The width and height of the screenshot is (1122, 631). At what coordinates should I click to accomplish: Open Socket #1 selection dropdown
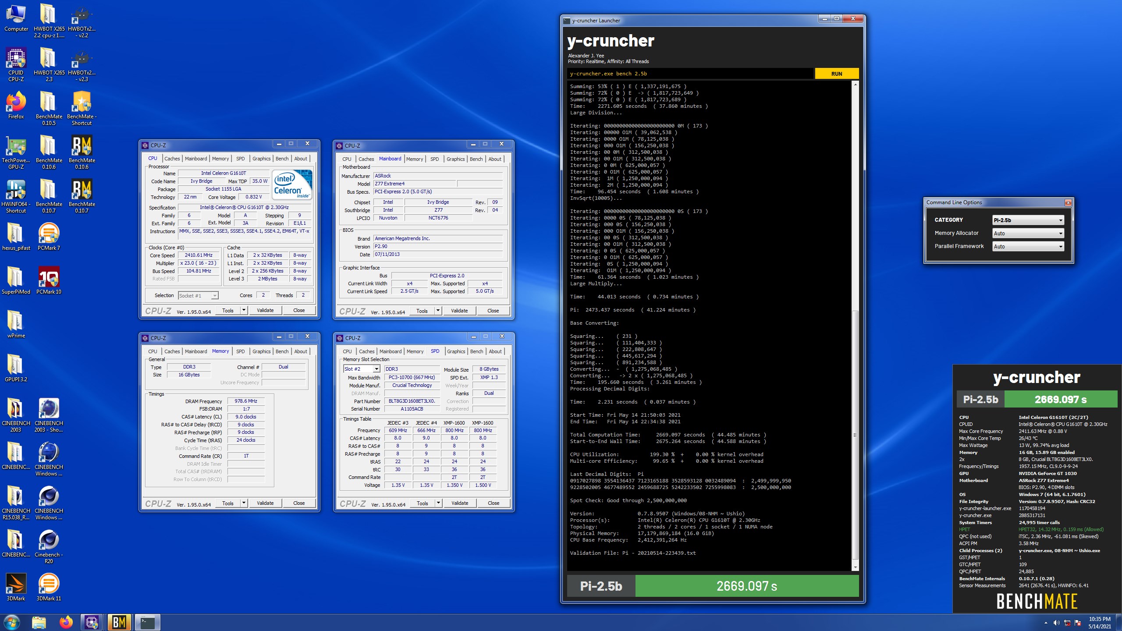198,296
